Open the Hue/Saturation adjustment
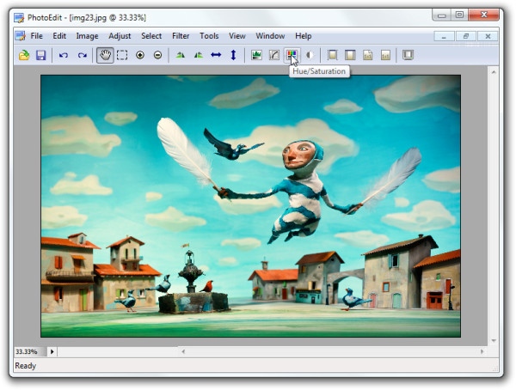Screen dimensions: 516x390 point(292,55)
